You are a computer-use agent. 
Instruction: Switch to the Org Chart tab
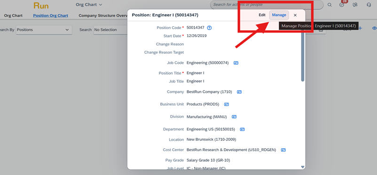(13, 15)
